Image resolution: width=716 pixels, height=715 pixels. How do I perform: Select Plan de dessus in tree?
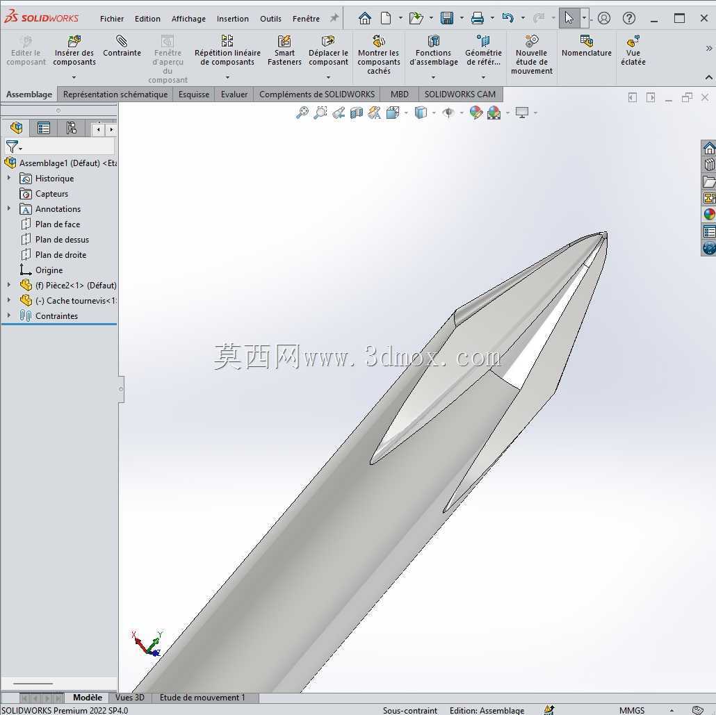click(62, 239)
